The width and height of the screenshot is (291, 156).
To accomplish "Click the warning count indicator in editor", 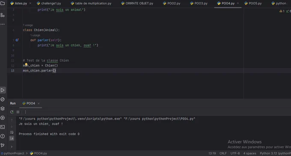I will pos(282,11).
